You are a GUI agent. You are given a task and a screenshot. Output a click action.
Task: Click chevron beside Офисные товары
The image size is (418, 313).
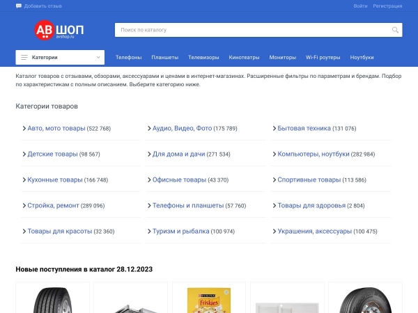coord(149,180)
